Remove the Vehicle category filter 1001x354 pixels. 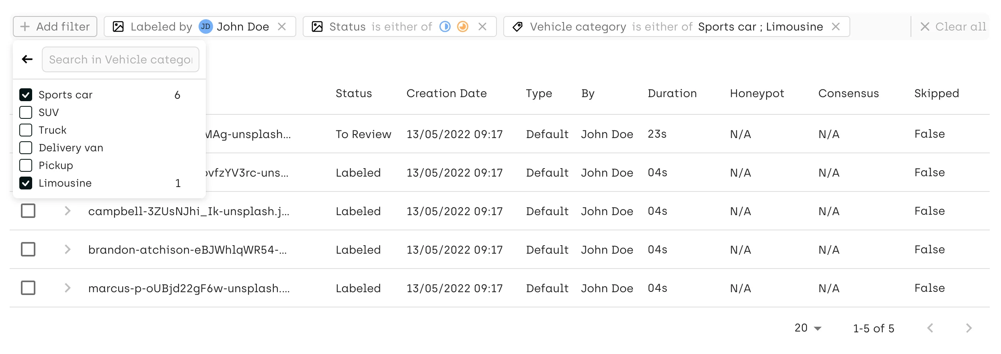[836, 26]
